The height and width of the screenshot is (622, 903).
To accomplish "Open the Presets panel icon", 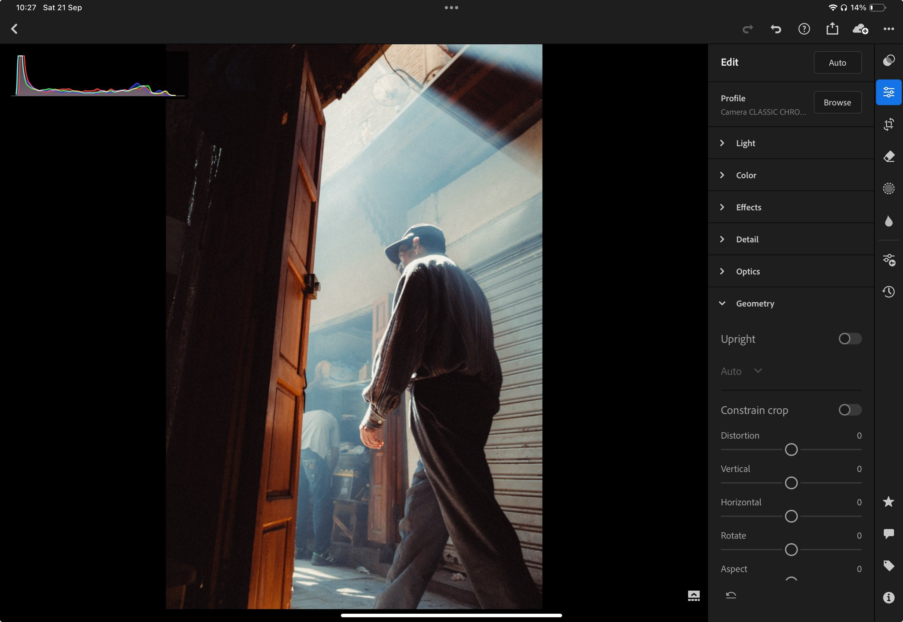I will (x=888, y=60).
